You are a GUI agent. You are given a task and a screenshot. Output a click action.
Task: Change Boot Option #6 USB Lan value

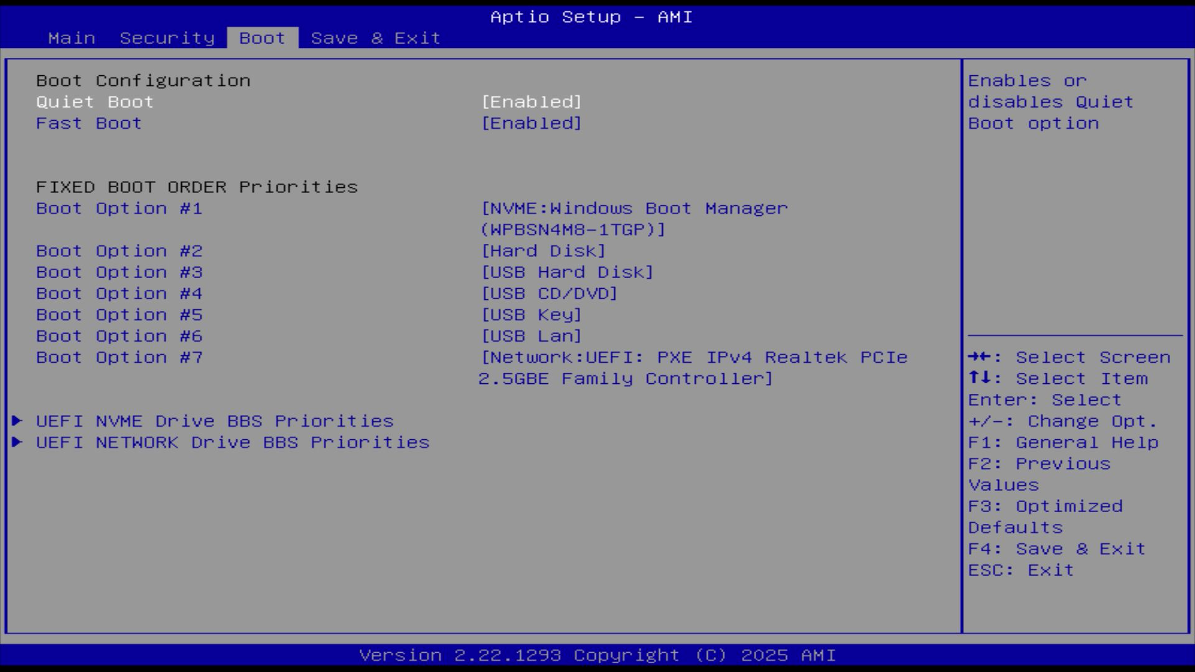coord(532,336)
